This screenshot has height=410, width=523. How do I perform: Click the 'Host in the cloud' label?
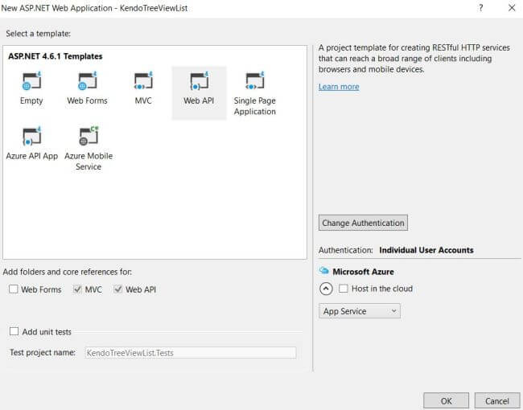point(382,289)
